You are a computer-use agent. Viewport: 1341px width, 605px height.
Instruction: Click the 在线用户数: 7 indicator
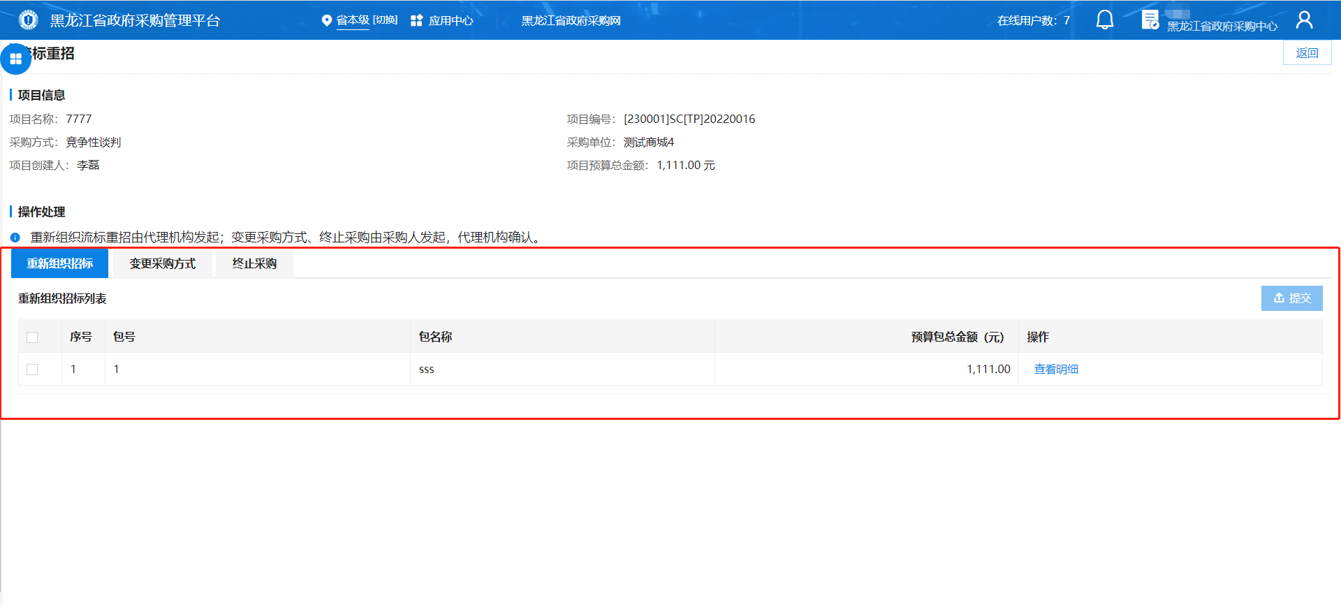[x=1033, y=20]
